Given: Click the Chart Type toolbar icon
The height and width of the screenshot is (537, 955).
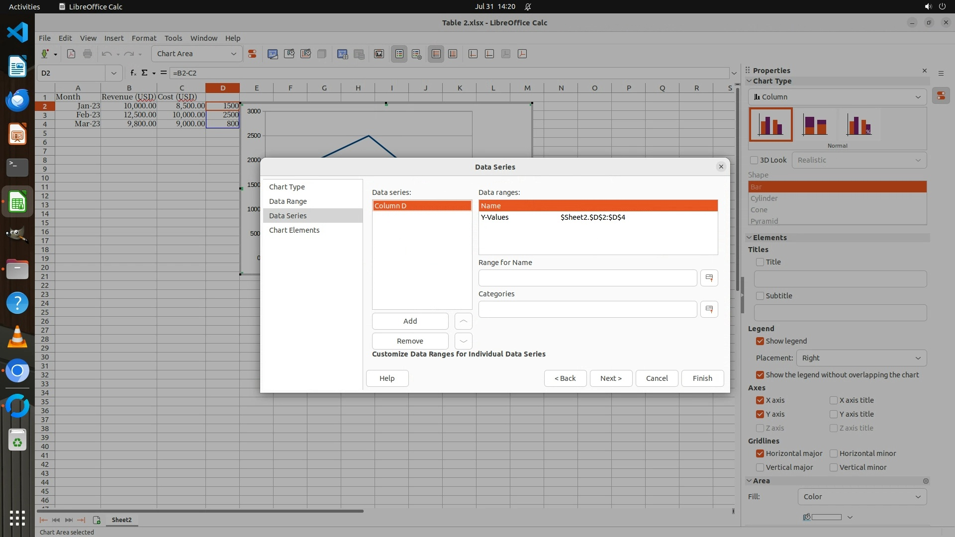Looking at the screenshot, I should click(273, 54).
